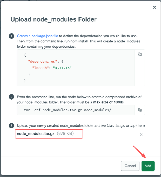Cancel the node_modules upload
The width and height of the screenshot is (161, 177).
coord(130,166)
